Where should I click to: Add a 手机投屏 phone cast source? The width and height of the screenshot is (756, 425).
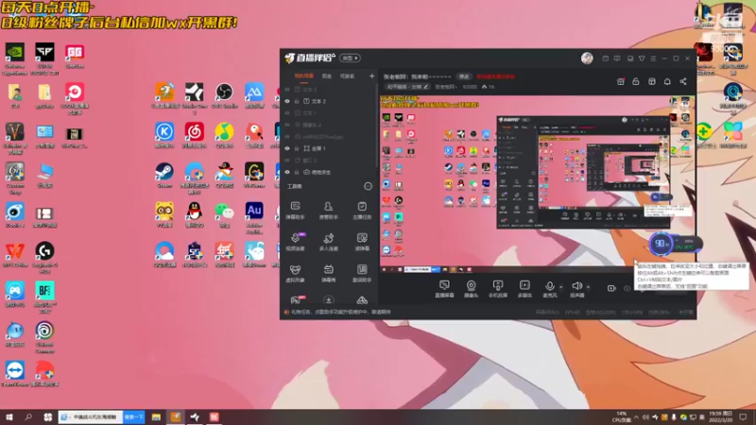click(498, 289)
